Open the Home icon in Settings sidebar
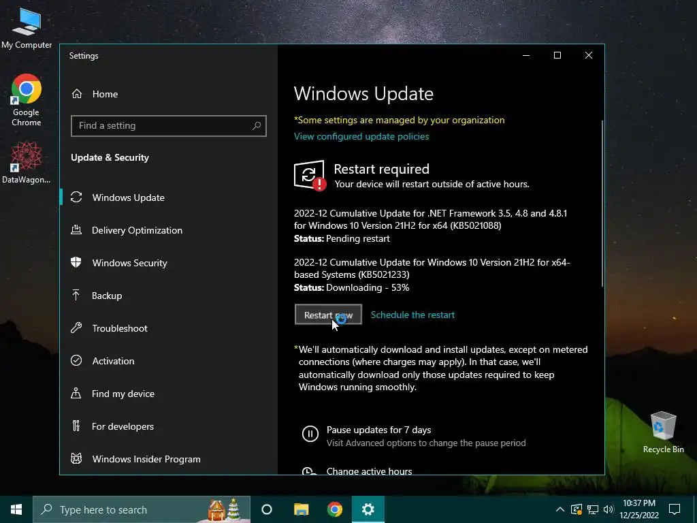Viewport: 697px width, 523px height. pyautogui.click(x=77, y=94)
